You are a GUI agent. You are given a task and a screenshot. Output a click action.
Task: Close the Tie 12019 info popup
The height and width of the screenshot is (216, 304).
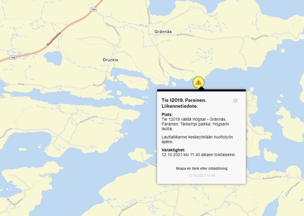(235, 101)
